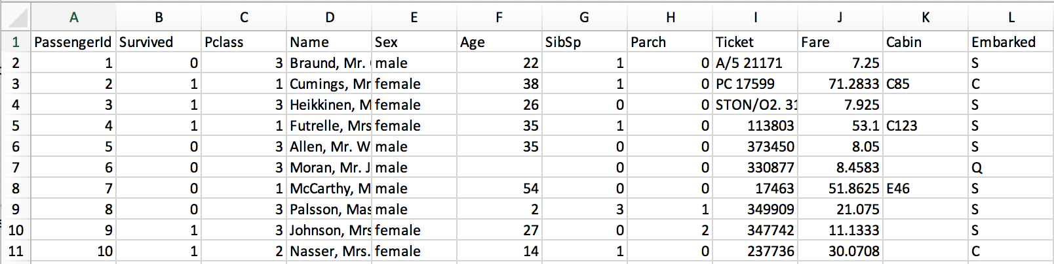The image size is (1054, 264).
Task: Click the PassengerId header cell
Action: pyautogui.click(x=73, y=42)
